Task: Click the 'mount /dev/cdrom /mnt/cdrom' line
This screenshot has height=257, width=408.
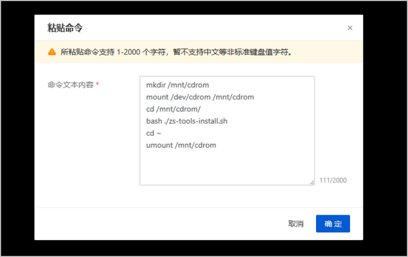Action: tap(200, 97)
